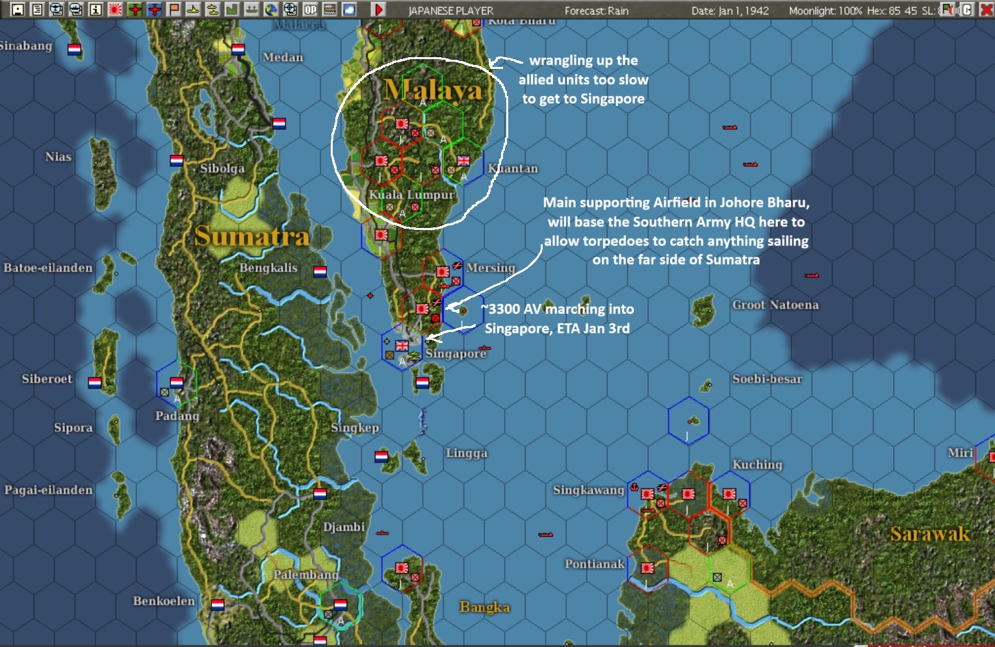Click the Groot Natoena island label
Screen dimensions: 995x647
[775, 305]
